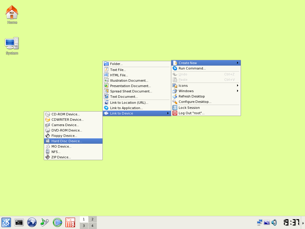Create a new Text File...
305x229 pixels.
pos(137,70)
